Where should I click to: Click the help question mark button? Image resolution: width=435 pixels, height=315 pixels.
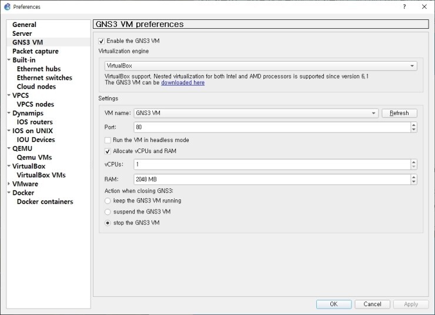tap(404, 6)
